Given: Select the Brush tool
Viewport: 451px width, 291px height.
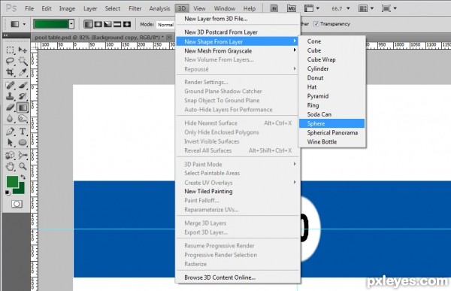Looking at the screenshot, I should point(23,86).
